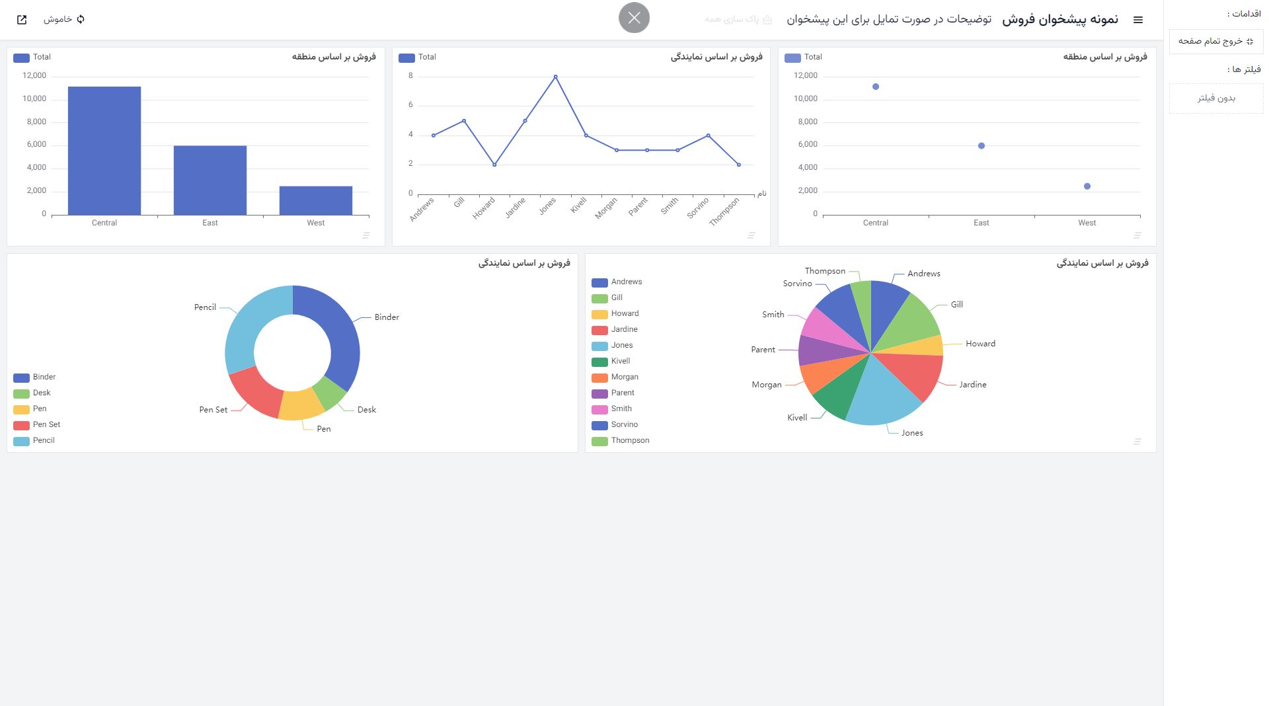
Task: Toggle Thompson legend entry in pie chart
Action: [x=621, y=441]
